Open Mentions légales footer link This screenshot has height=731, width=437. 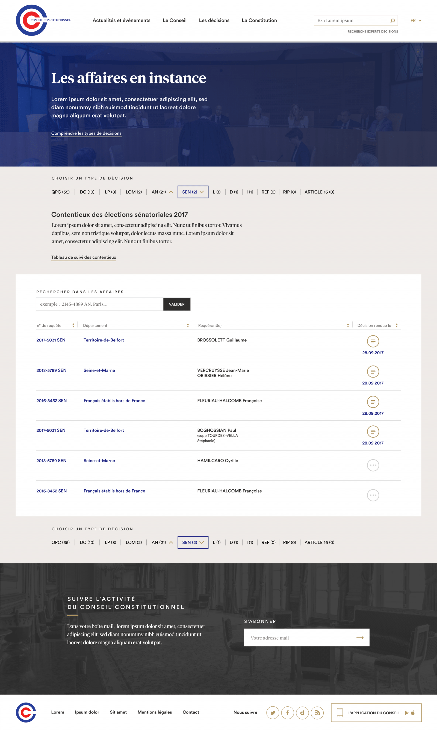[155, 712]
